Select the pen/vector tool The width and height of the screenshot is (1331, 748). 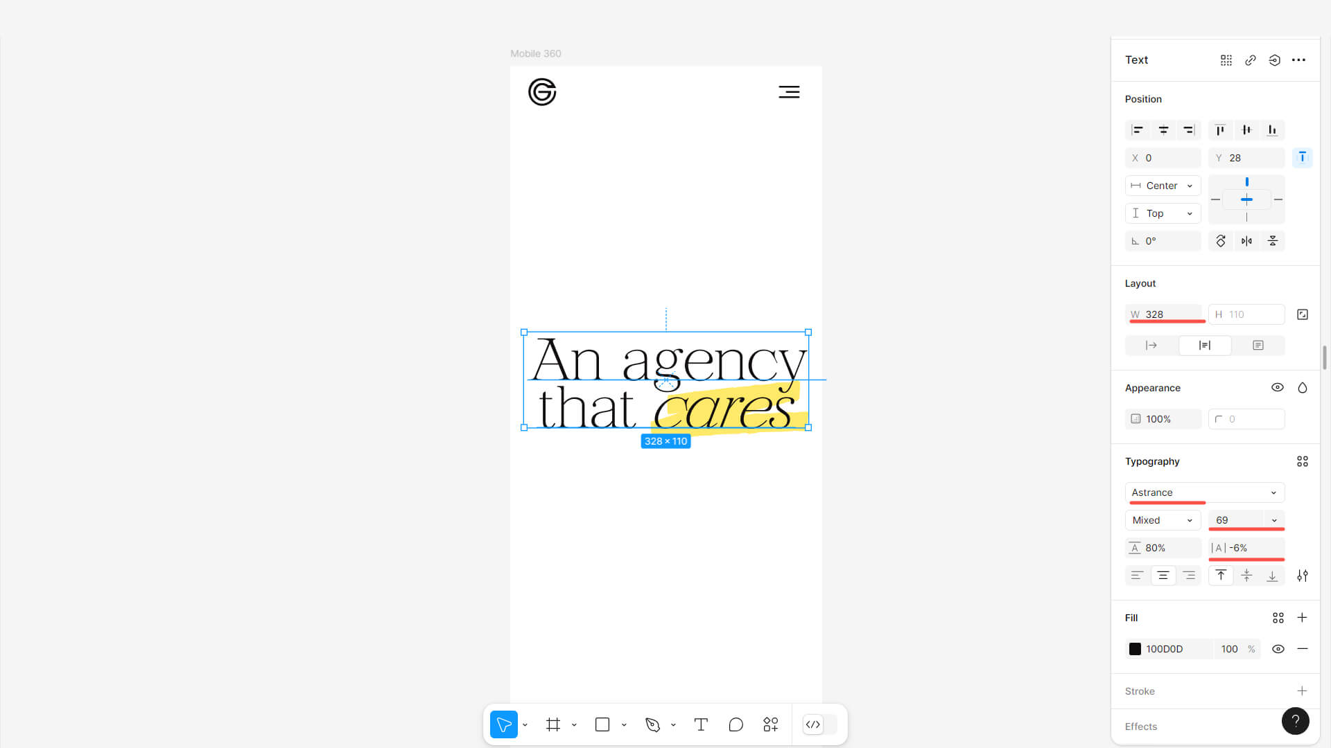click(x=652, y=724)
